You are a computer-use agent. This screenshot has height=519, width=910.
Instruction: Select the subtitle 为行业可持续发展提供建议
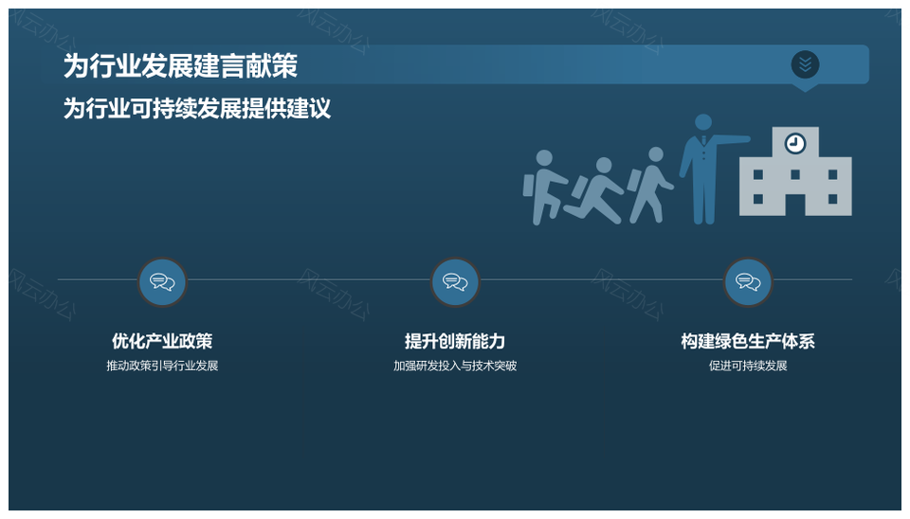197,108
